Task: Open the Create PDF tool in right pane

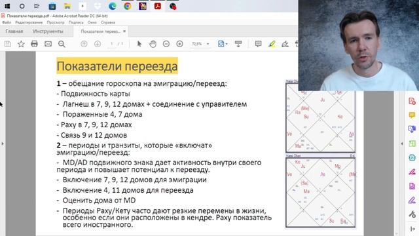Action: [412, 101]
